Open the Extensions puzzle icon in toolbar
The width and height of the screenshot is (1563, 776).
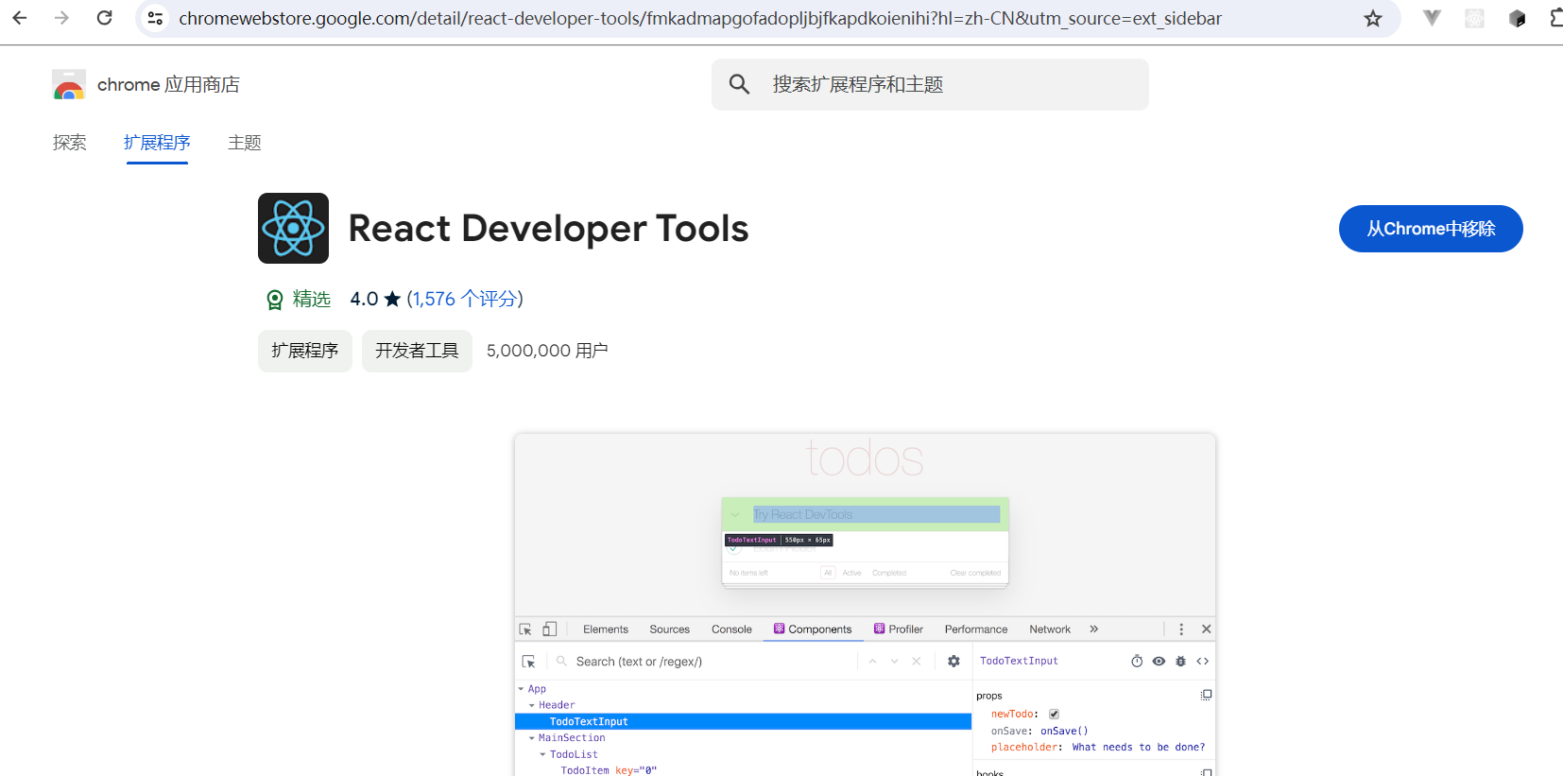pos(1555,18)
